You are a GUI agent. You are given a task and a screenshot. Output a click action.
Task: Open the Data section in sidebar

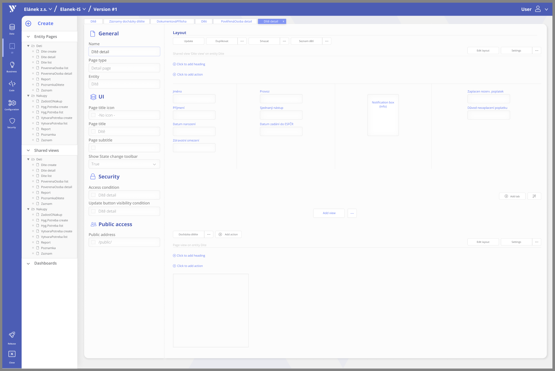(12, 28)
